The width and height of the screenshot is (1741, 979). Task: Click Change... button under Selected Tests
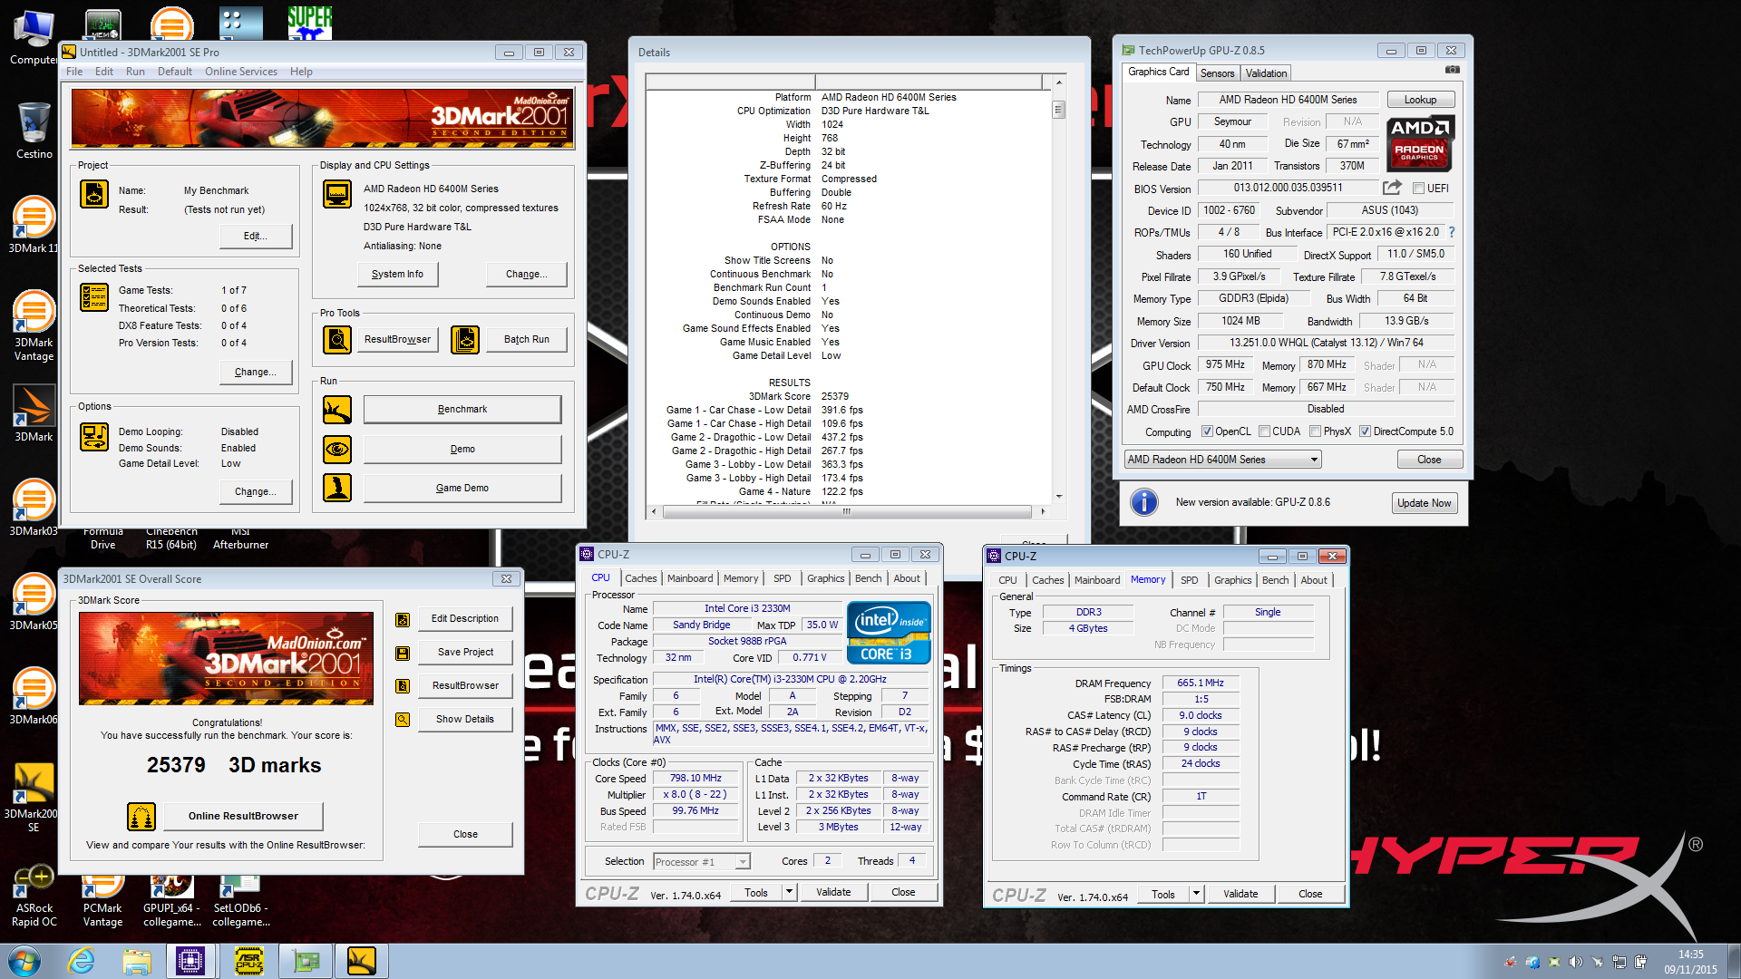pyautogui.click(x=256, y=373)
